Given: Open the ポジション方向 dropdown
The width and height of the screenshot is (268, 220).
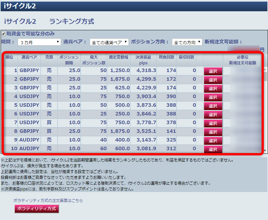Looking at the screenshot, I should coord(187,42).
